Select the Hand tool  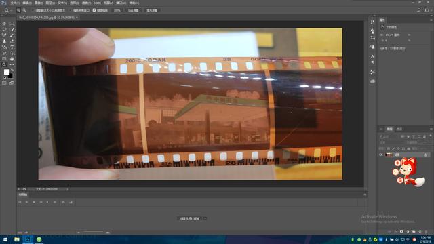(12, 59)
